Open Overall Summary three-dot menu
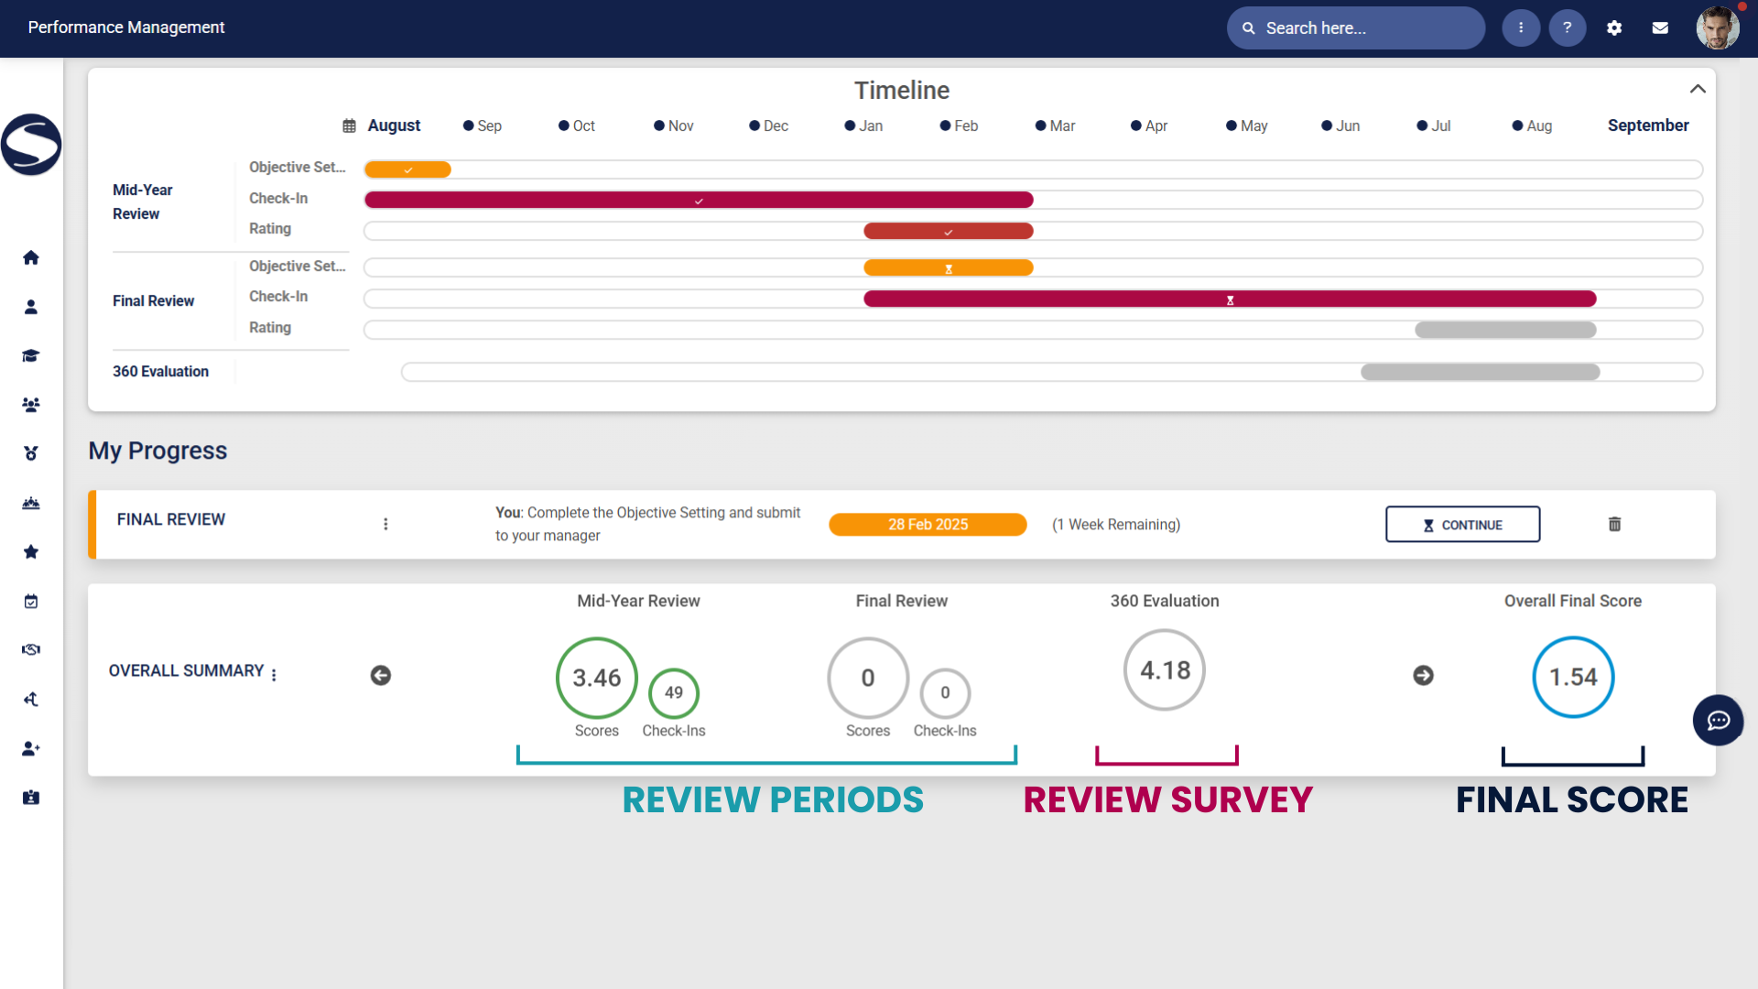This screenshot has width=1758, height=989. point(274,674)
